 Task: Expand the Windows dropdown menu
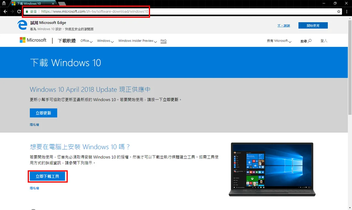(x=105, y=41)
